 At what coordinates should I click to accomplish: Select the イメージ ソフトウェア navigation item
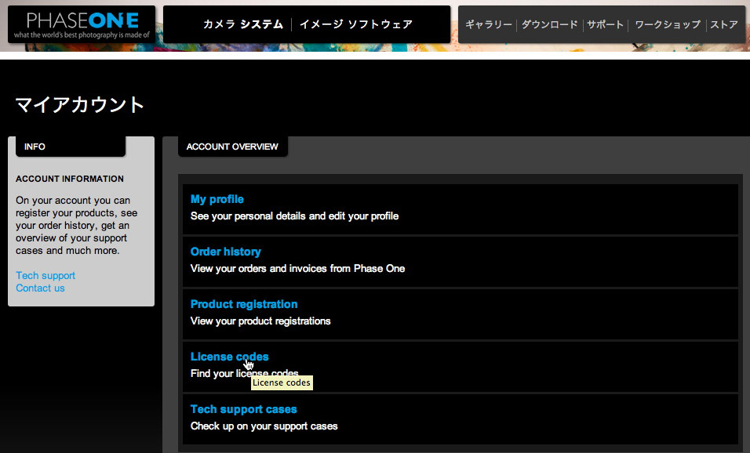pos(355,24)
